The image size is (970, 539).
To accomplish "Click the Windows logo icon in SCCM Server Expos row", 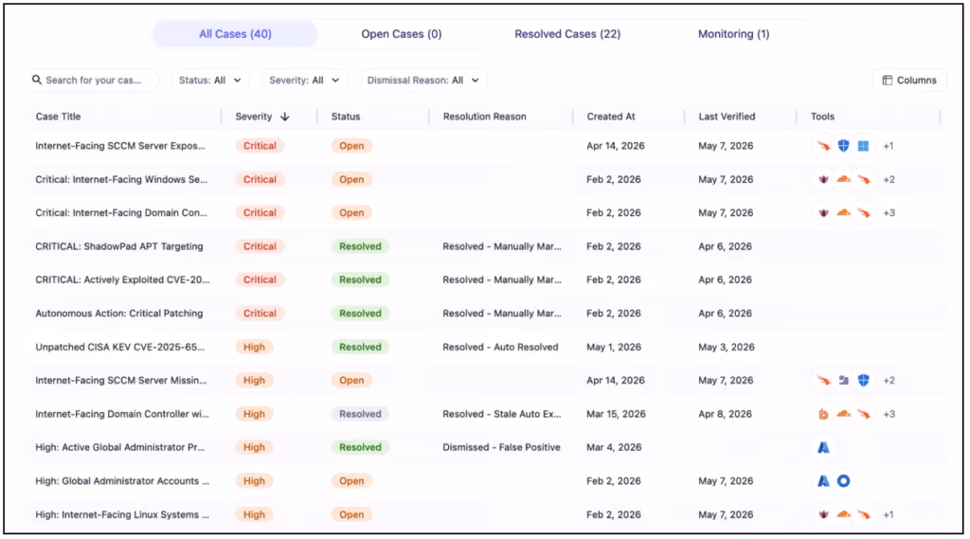I will (x=864, y=146).
